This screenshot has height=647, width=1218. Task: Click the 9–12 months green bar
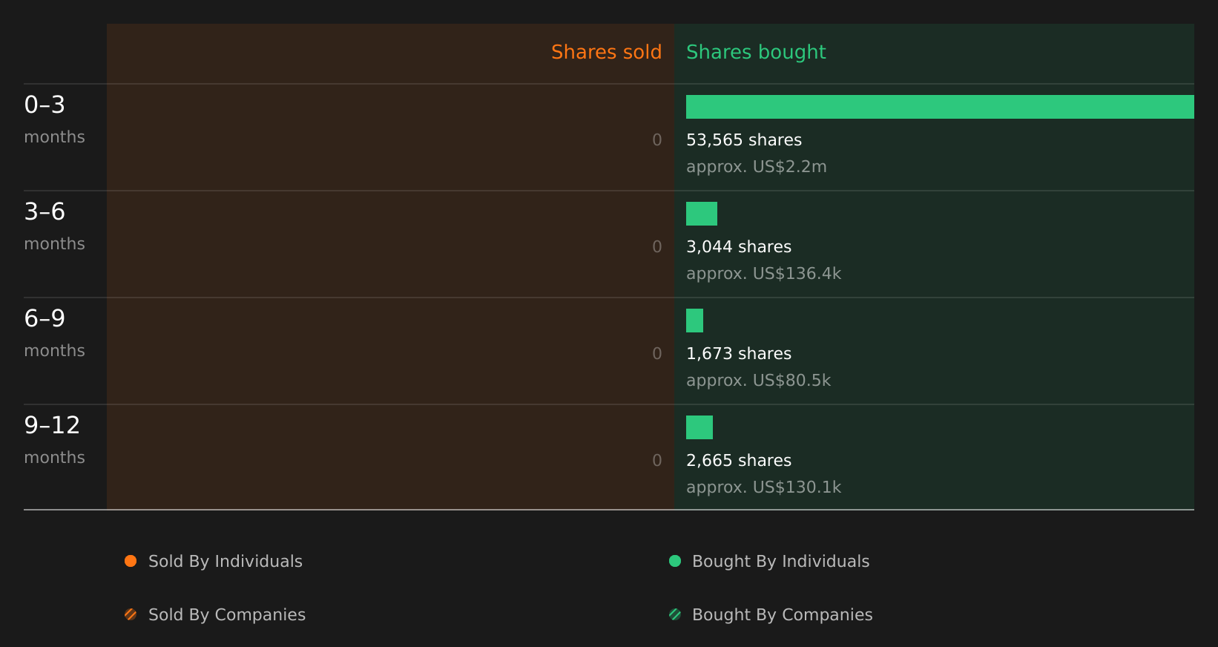pos(699,427)
